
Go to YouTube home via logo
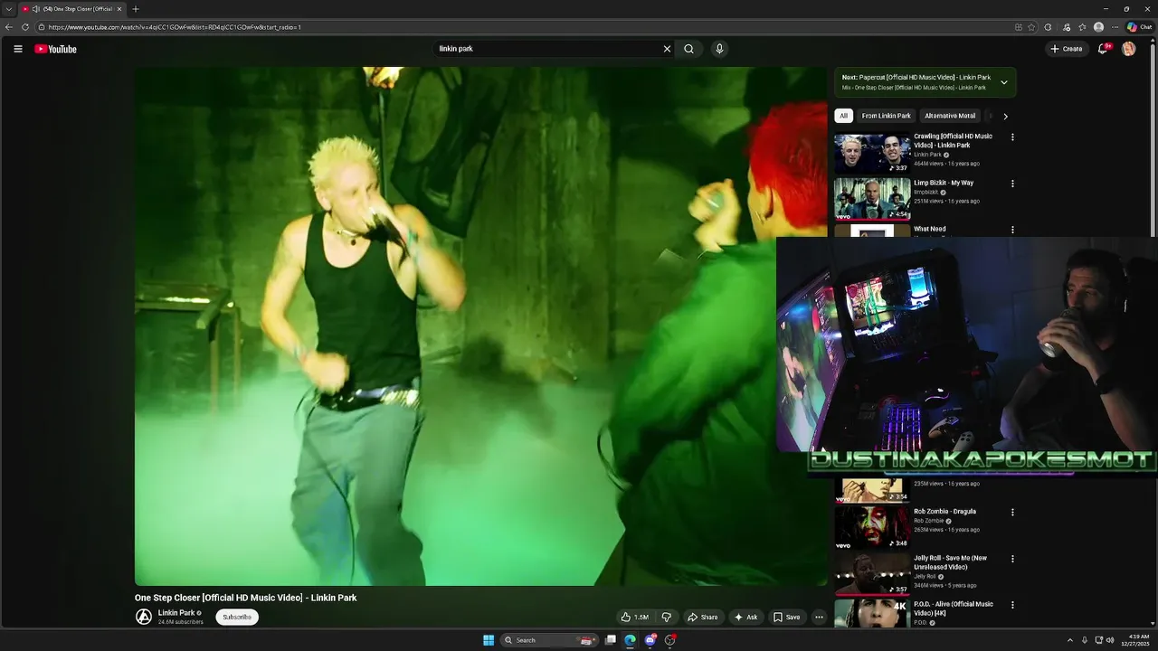point(56,49)
